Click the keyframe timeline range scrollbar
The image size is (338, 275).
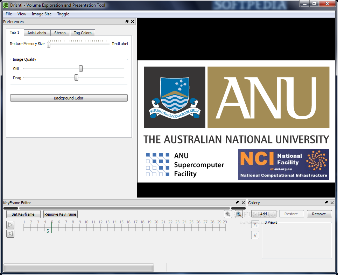(125, 208)
